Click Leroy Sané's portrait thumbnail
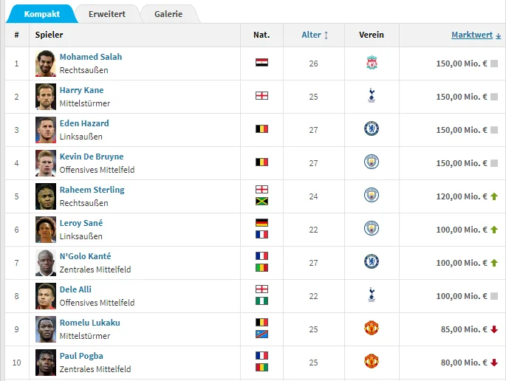The height and width of the screenshot is (381, 506). coord(46,229)
